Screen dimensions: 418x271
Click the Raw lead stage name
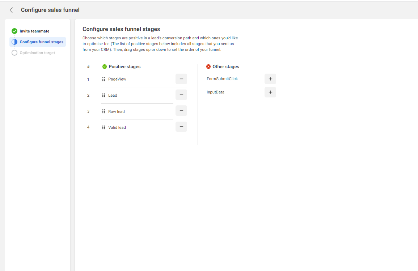point(116,112)
